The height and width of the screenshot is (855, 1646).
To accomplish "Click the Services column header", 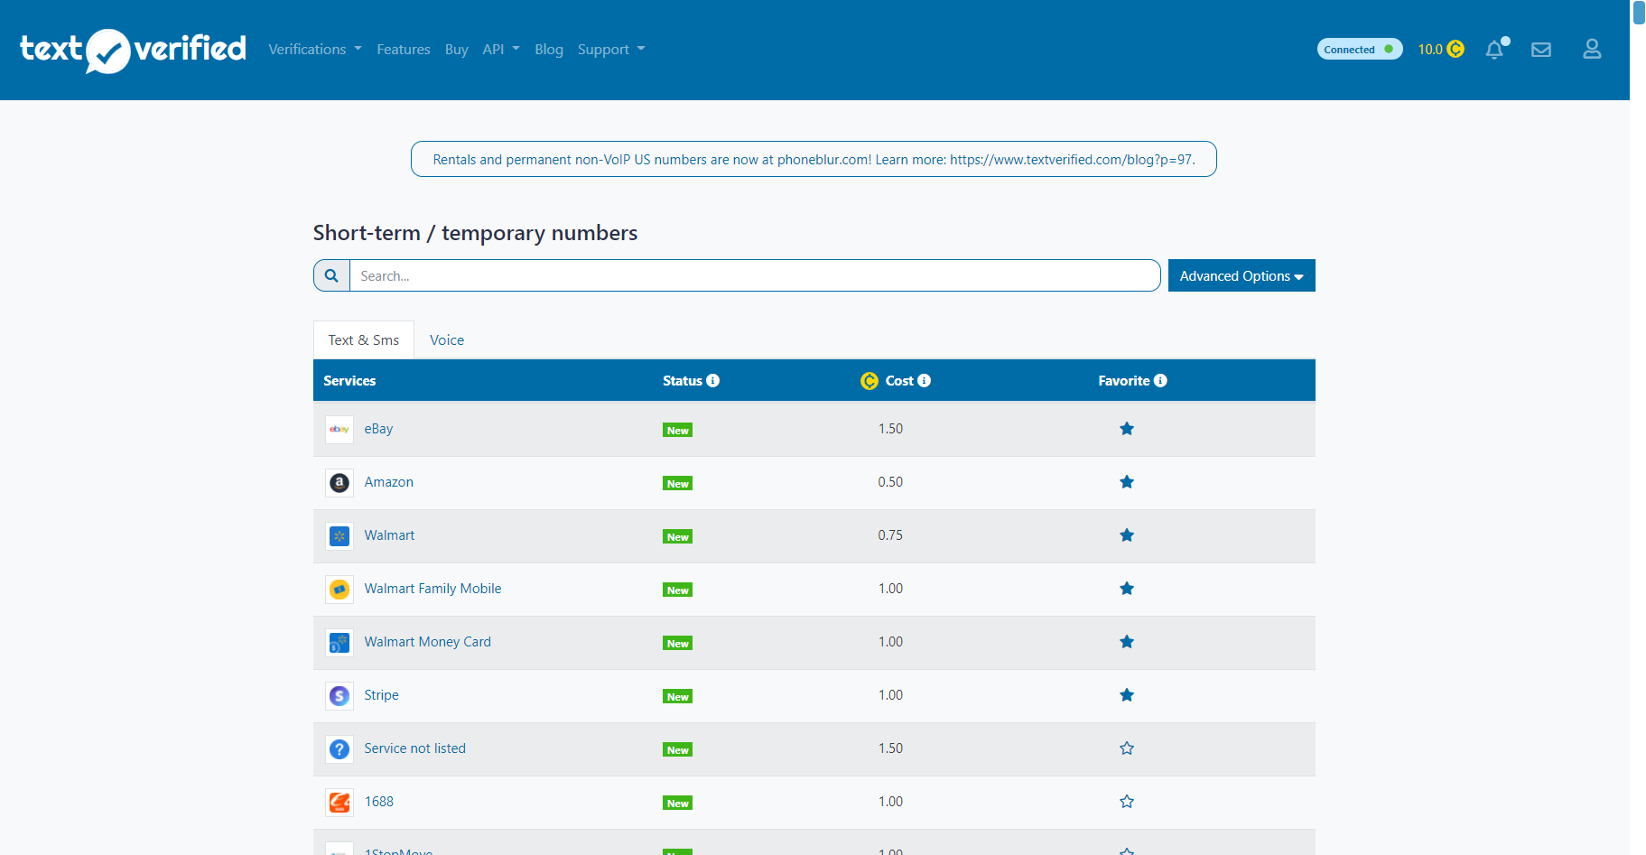I will [349, 381].
